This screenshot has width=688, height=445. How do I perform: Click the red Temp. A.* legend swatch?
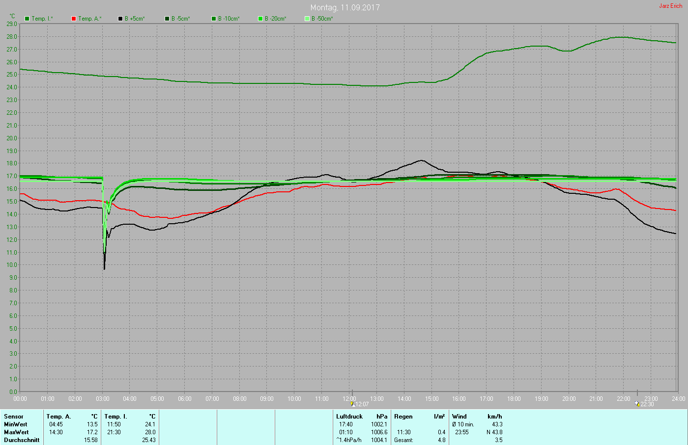point(74,19)
